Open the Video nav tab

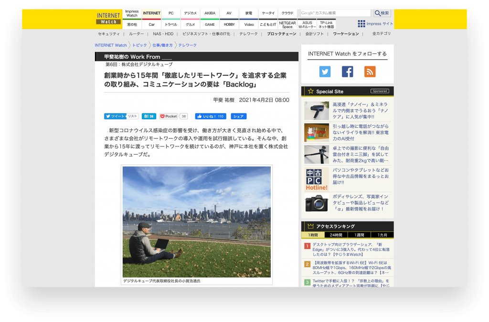(x=248, y=24)
